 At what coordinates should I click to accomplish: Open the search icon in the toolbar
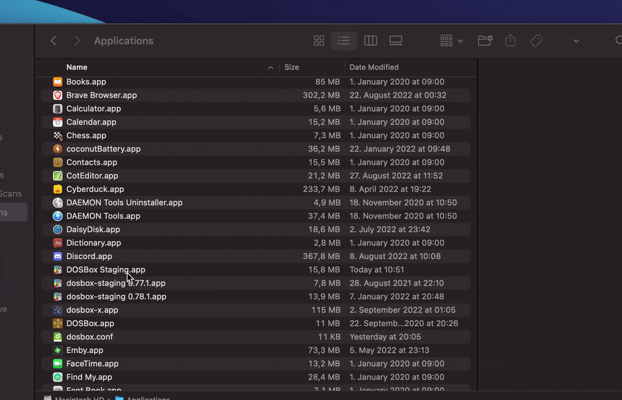coord(619,40)
